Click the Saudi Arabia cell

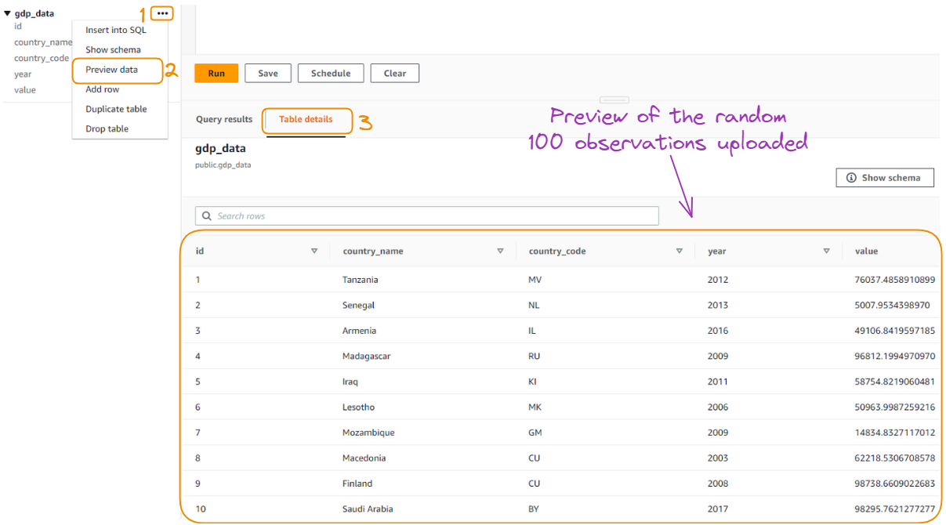[x=368, y=509]
